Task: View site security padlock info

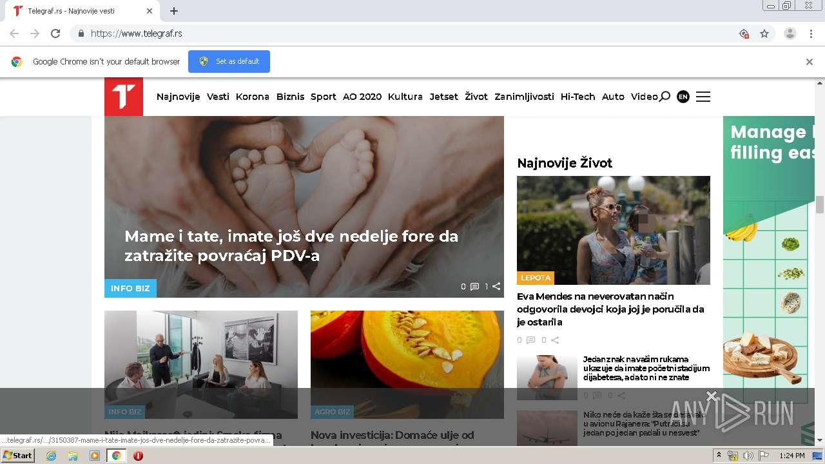Action: [81, 34]
